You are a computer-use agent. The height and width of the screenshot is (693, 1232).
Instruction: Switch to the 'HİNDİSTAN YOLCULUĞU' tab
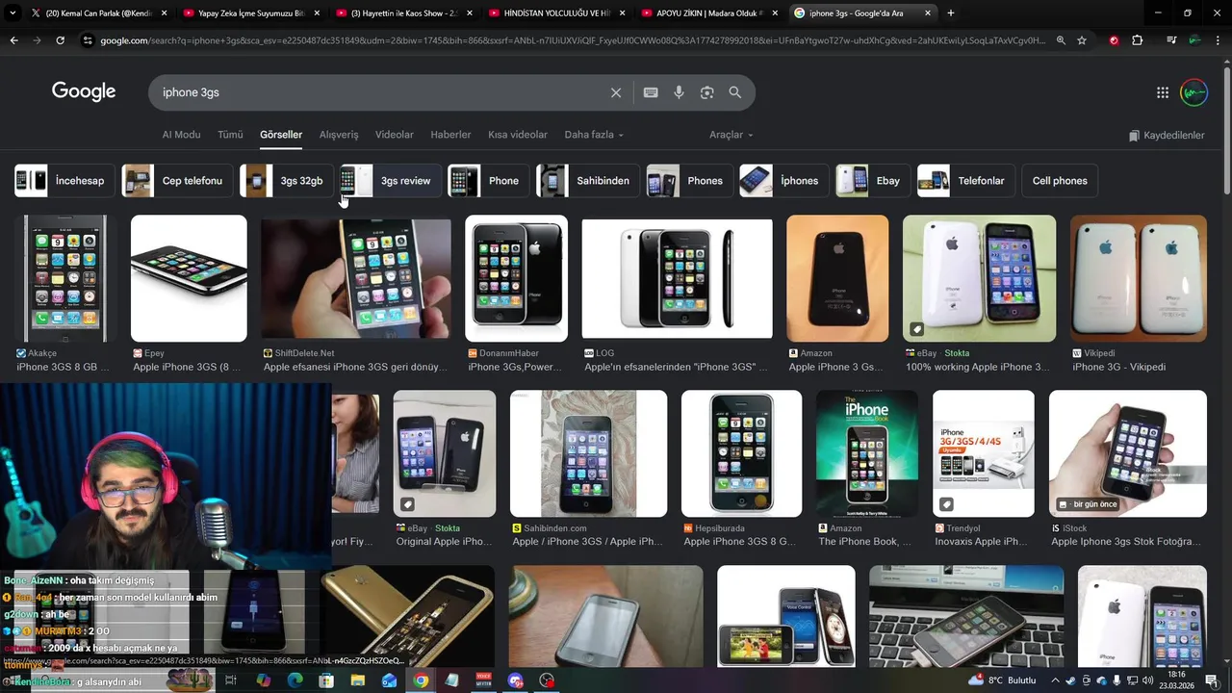(x=556, y=13)
